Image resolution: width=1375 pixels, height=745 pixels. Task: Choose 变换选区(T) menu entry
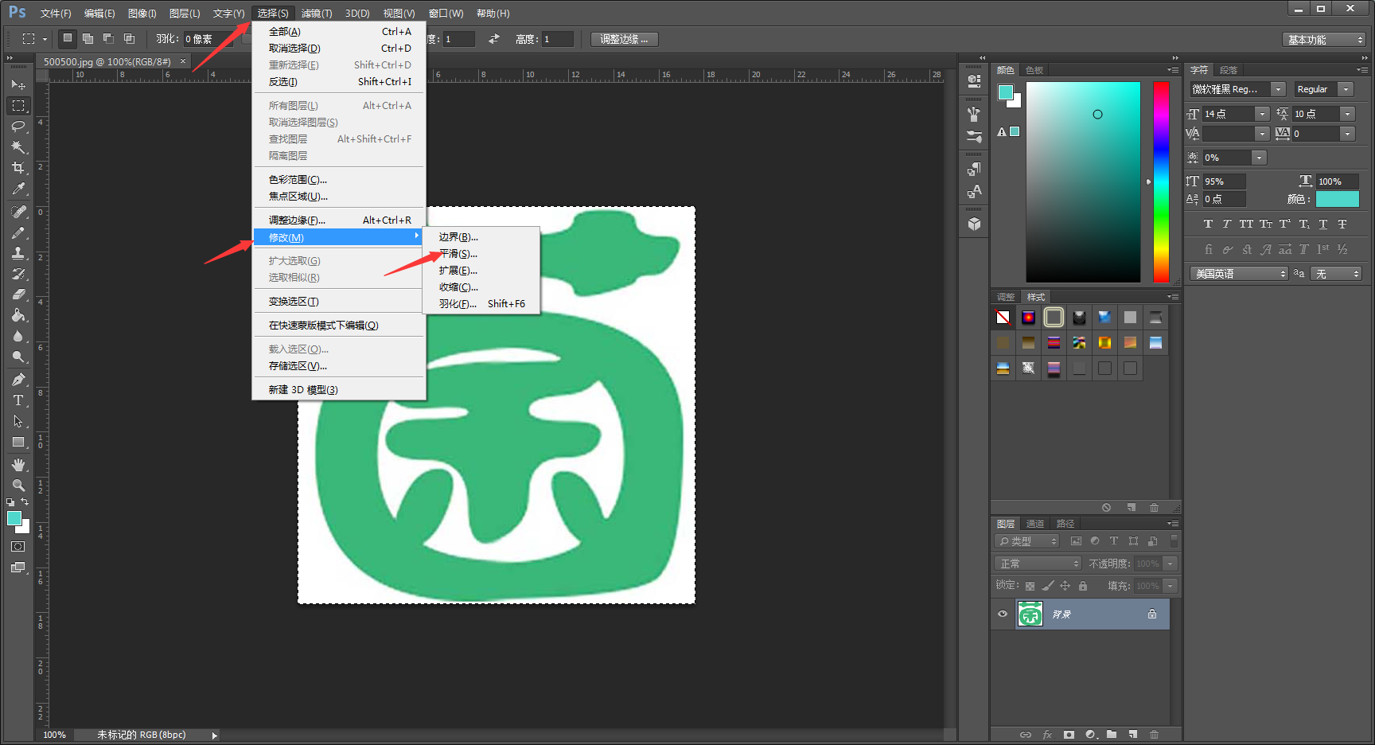[340, 302]
